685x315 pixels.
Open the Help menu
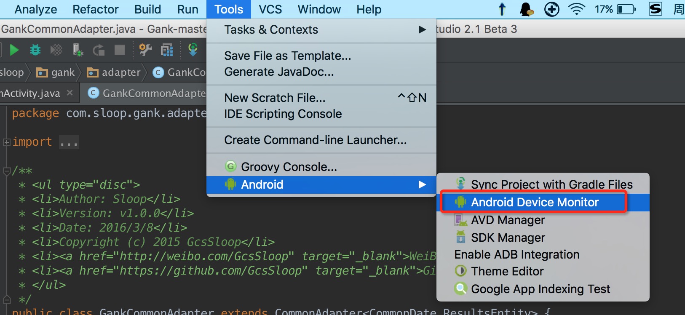369,9
